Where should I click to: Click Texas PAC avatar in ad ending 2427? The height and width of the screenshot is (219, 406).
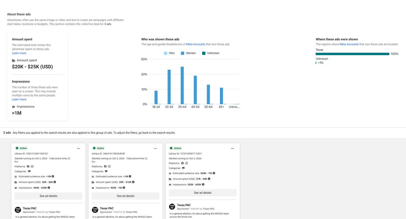point(172,206)
